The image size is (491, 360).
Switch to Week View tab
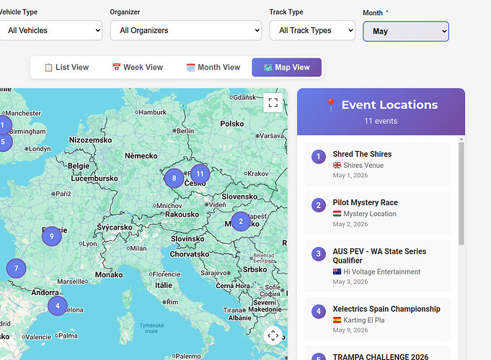point(137,68)
